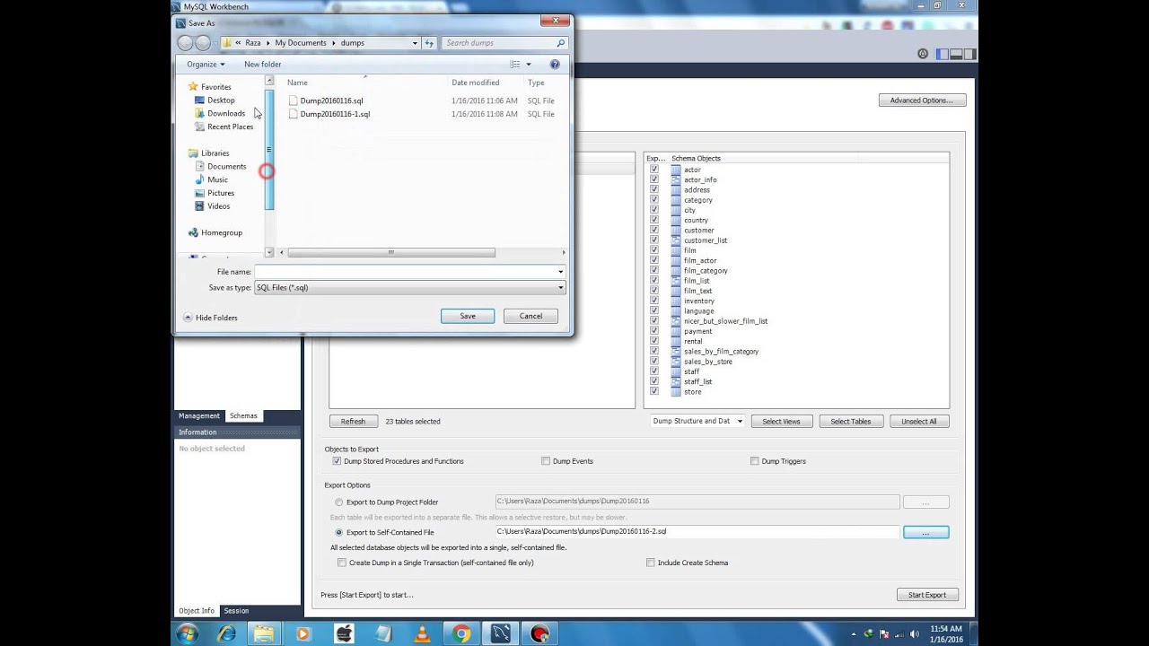
Task: Select the staff_list view icon
Action: tap(676, 381)
